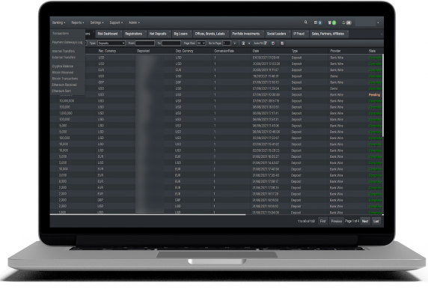Click the From date input field

pyautogui.click(x=145, y=43)
